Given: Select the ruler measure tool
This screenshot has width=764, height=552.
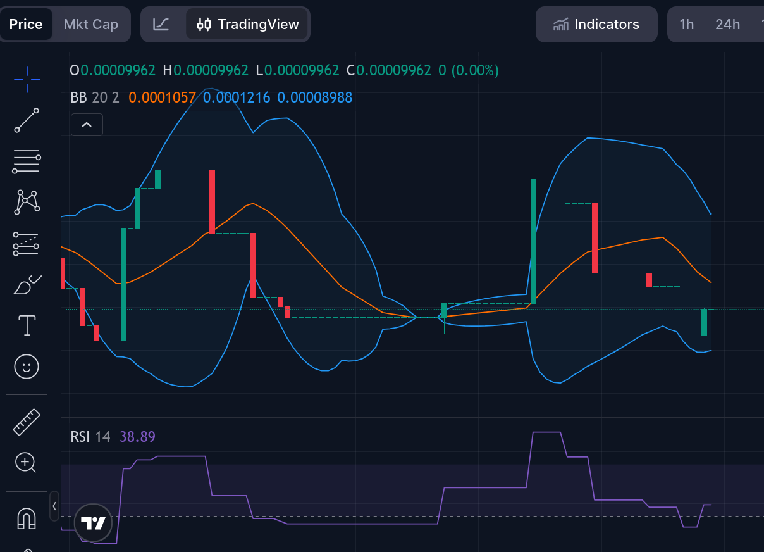Looking at the screenshot, I should [x=27, y=422].
